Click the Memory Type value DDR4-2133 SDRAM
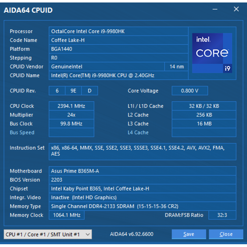 [142, 206]
